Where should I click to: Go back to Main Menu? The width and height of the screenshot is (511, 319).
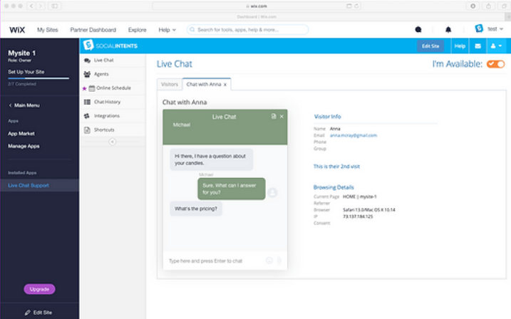point(24,105)
